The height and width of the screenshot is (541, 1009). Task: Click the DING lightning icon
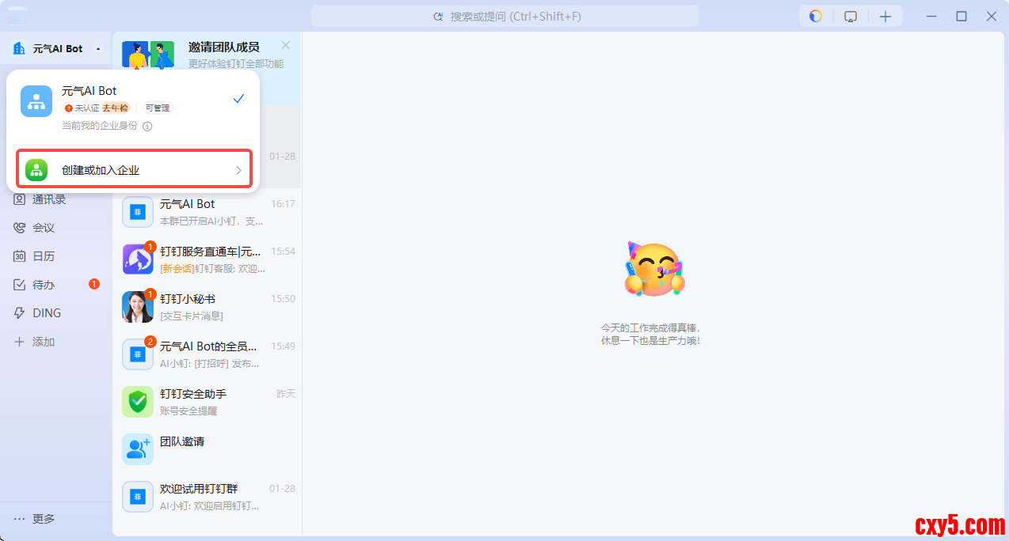[x=20, y=313]
